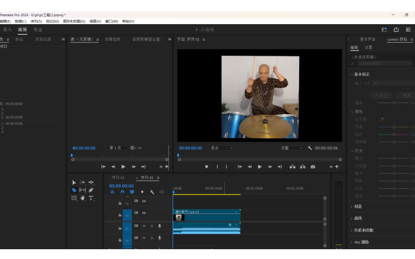Image resolution: width=415 pixels, height=259 pixels.
Task: Select the Pen tool
Action: (91, 190)
